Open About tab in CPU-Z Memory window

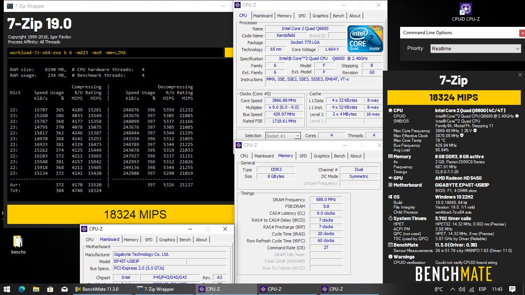356,156
